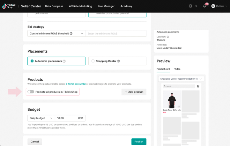
Task: Switch to the Video preview tab
Action: [177, 69]
